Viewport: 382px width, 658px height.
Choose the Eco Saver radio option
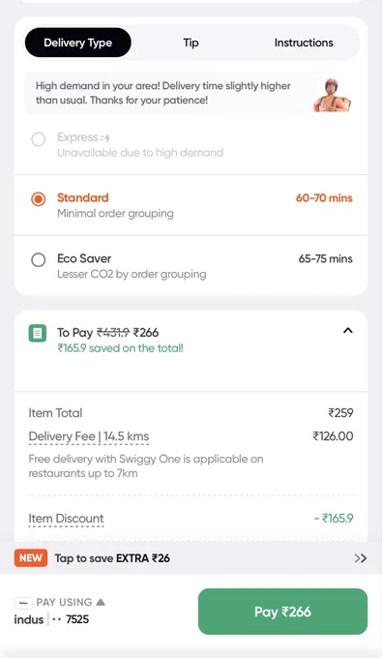coord(38,259)
